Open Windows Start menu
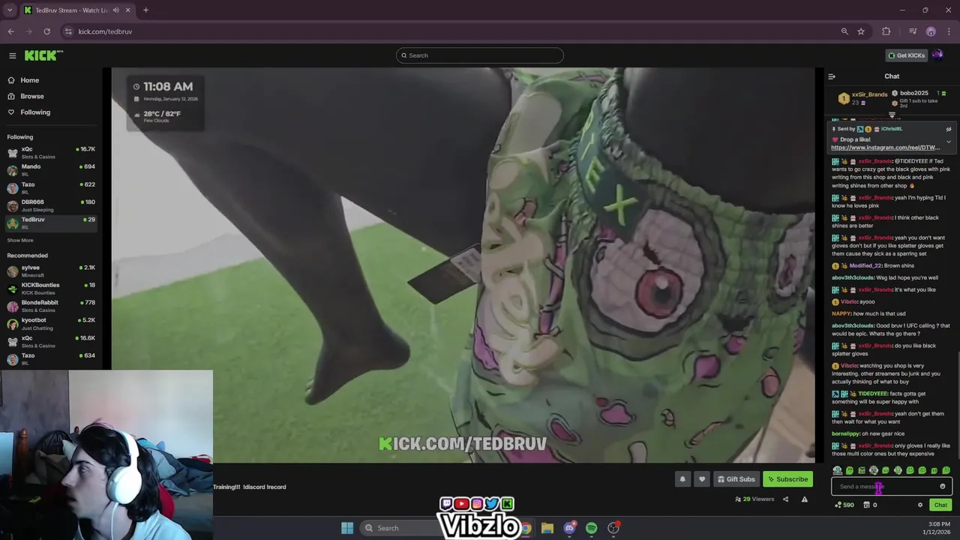 [347, 528]
